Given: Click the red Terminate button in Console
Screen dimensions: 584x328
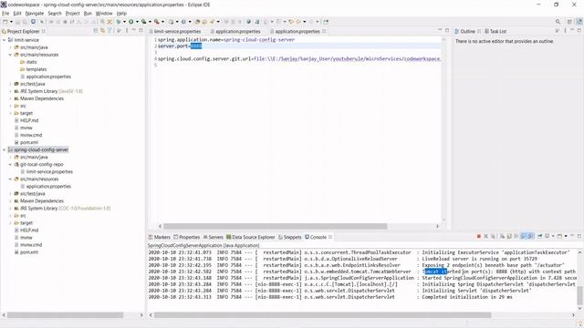Looking at the screenshot, I should tap(479, 237).
